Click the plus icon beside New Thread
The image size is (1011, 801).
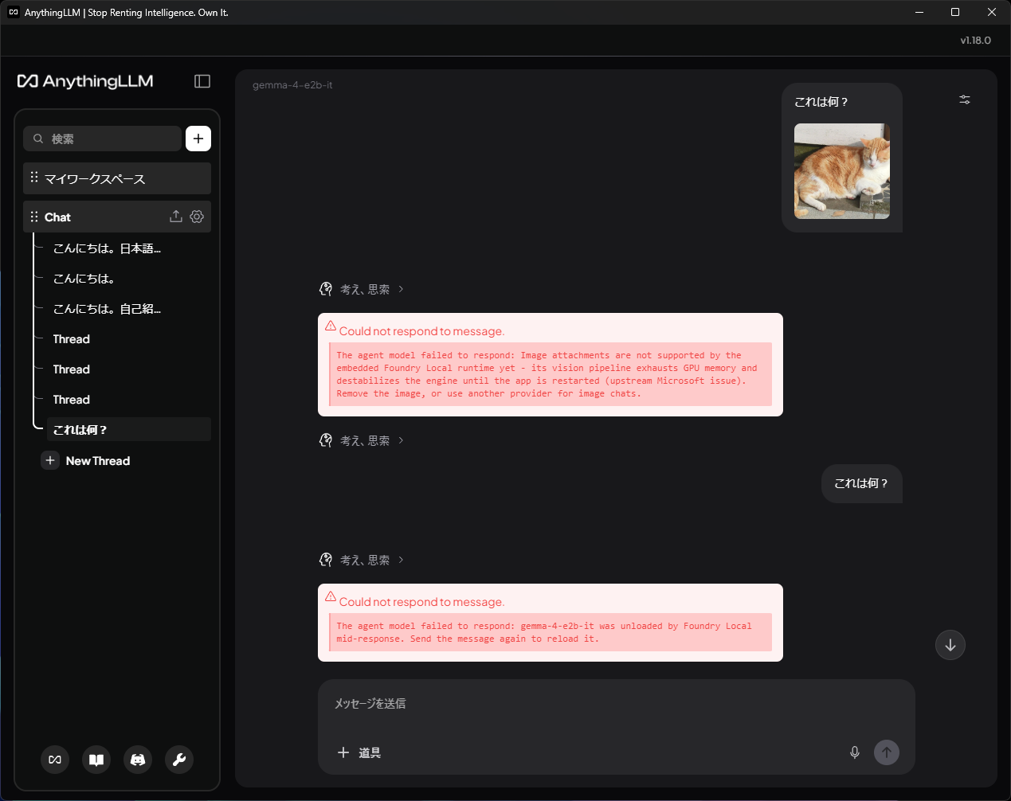[x=50, y=460]
